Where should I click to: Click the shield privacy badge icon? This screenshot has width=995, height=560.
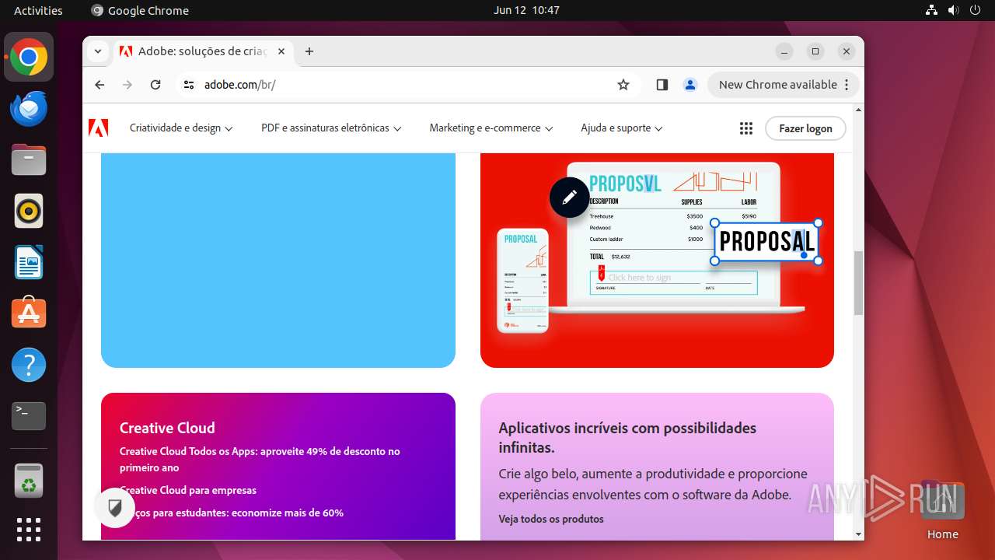pos(115,508)
